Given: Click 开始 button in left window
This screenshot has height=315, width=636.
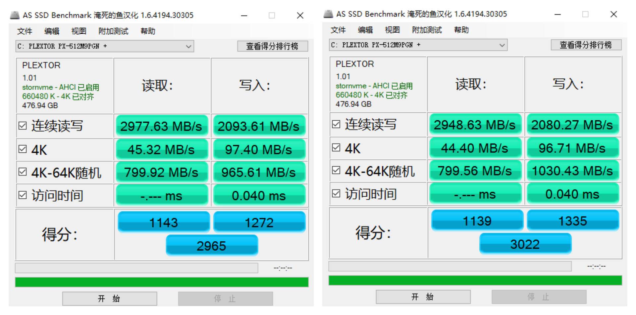Looking at the screenshot, I should 110,298.
